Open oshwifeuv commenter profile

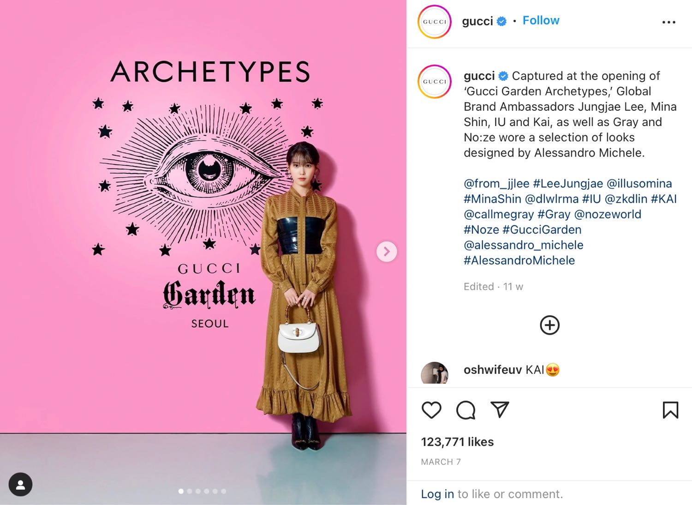tap(493, 370)
